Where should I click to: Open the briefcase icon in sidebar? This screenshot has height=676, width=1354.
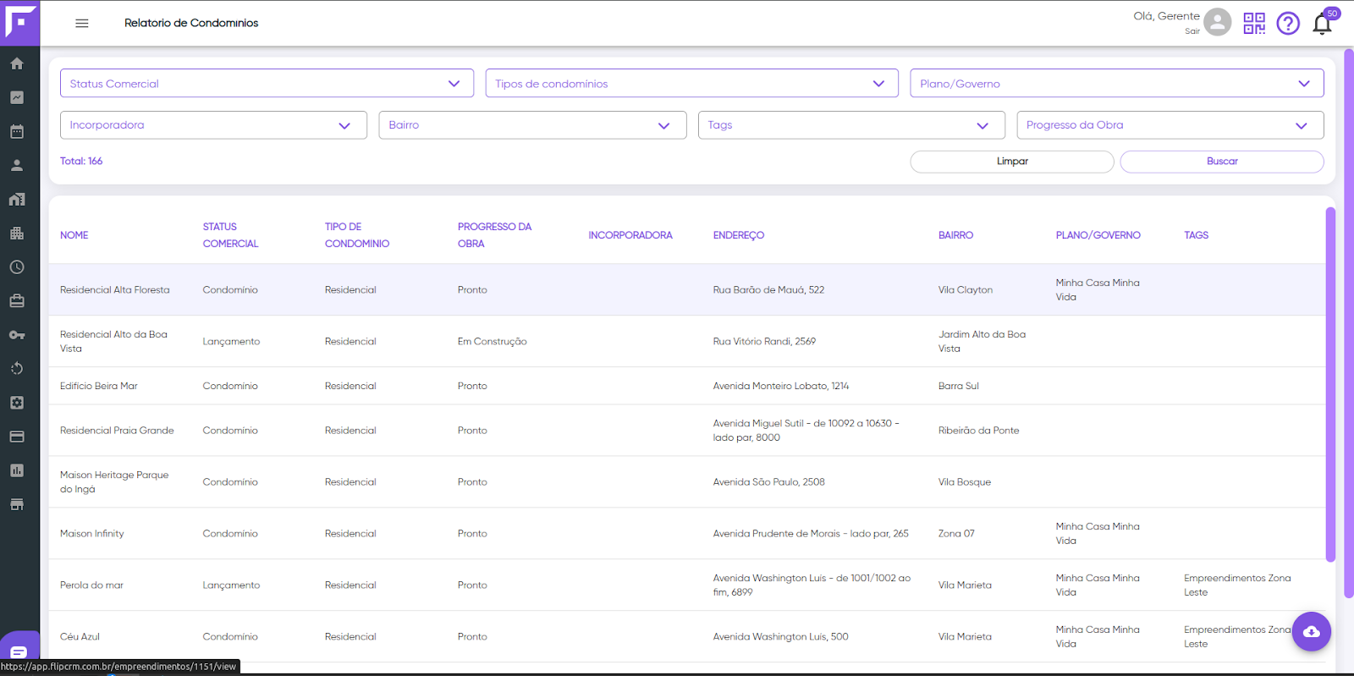click(17, 301)
